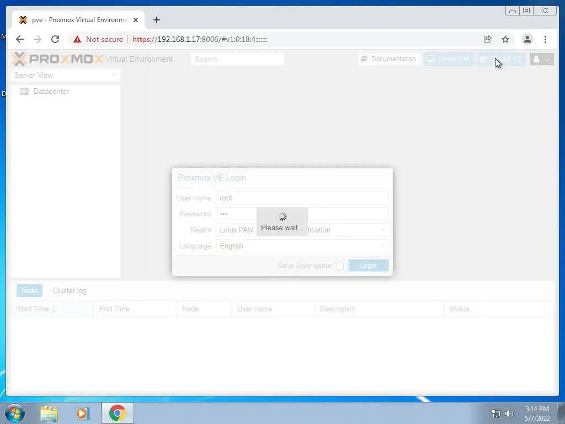Click the Password input field
565x424 pixels.
pyautogui.click(x=302, y=214)
